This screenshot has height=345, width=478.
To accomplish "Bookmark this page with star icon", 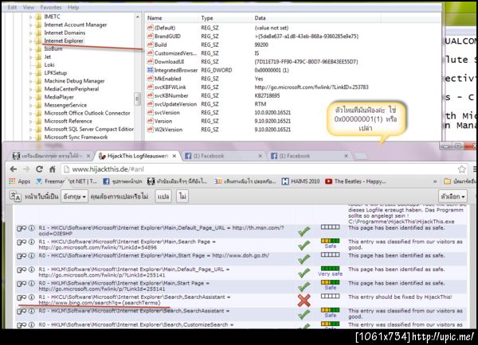I will 461,169.
